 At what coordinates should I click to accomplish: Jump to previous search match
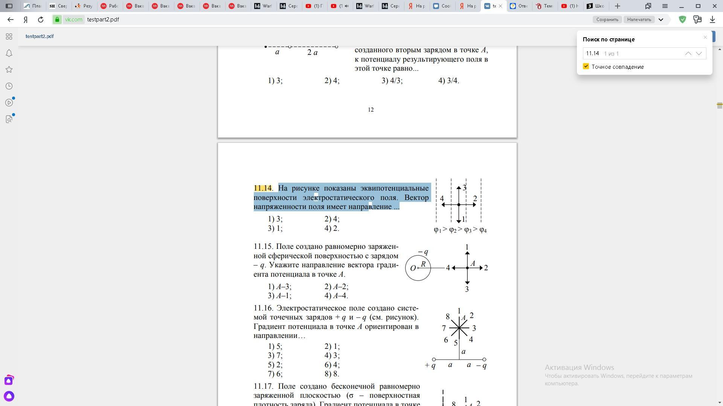coord(688,54)
